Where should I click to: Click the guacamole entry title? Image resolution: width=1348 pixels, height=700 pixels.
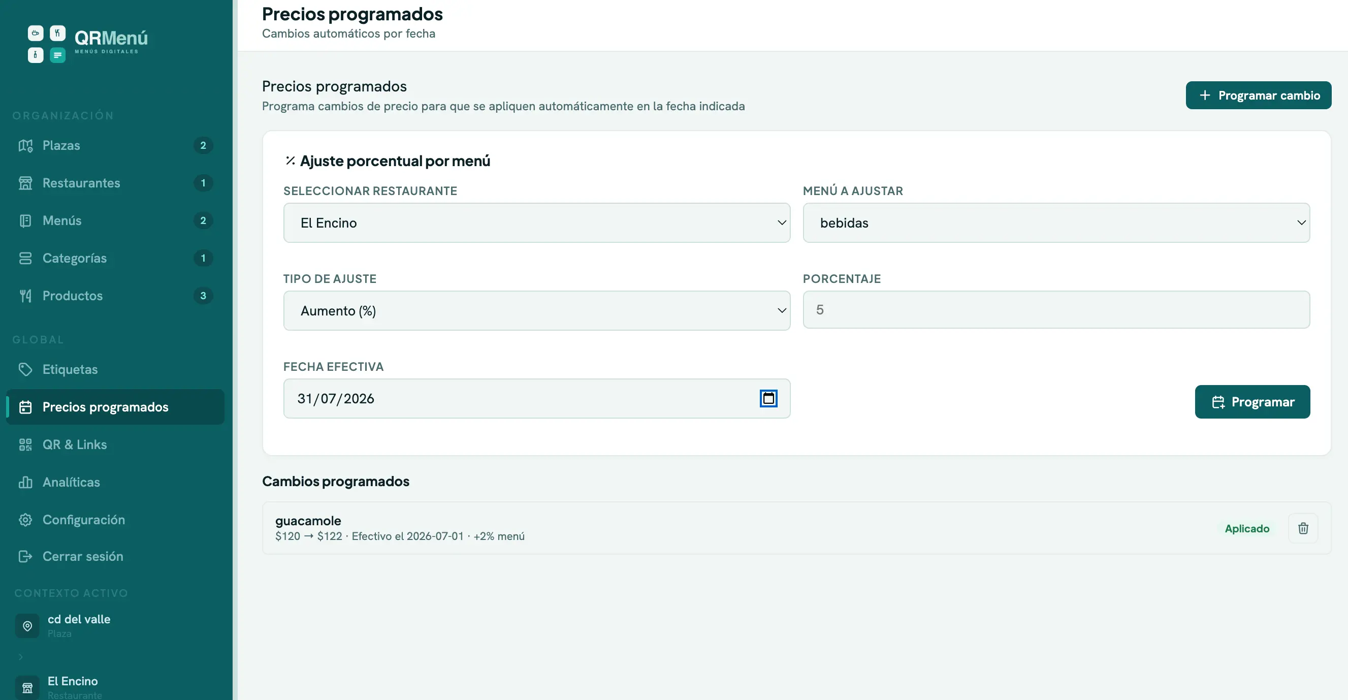coord(308,521)
